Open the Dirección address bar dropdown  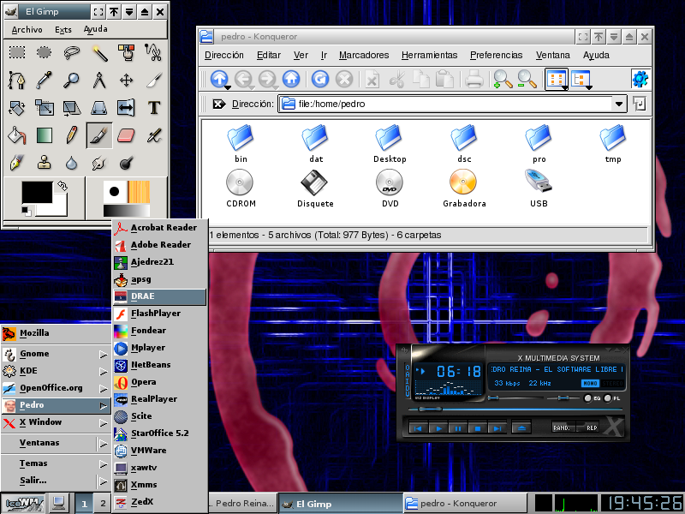click(619, 104)
